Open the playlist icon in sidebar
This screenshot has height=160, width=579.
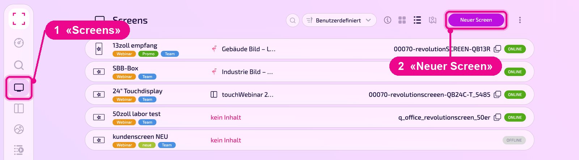pyautogui.click(x=19, y=150)
